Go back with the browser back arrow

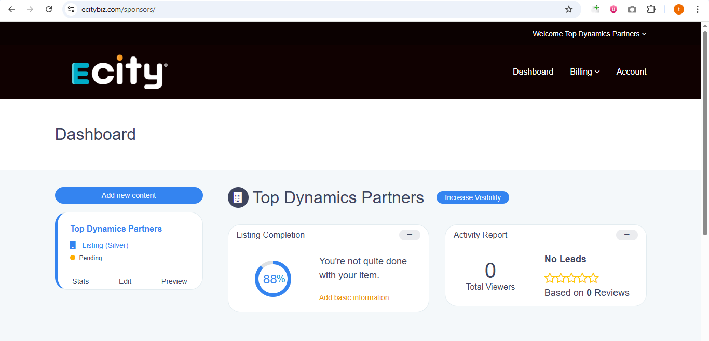pos(11,9)
